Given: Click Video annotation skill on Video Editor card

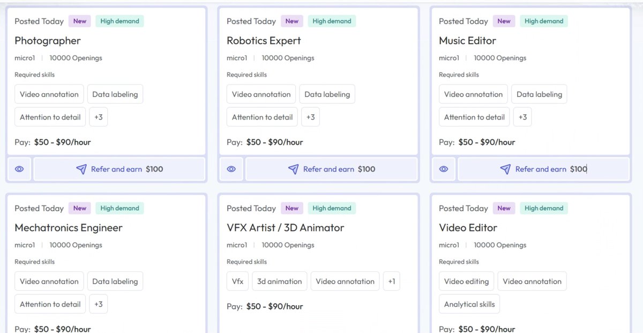Looking at the screenshot, I should coord(532,281).
